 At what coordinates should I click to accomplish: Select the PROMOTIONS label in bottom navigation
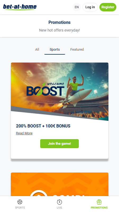pyautogui.click(x=99, y=208)
